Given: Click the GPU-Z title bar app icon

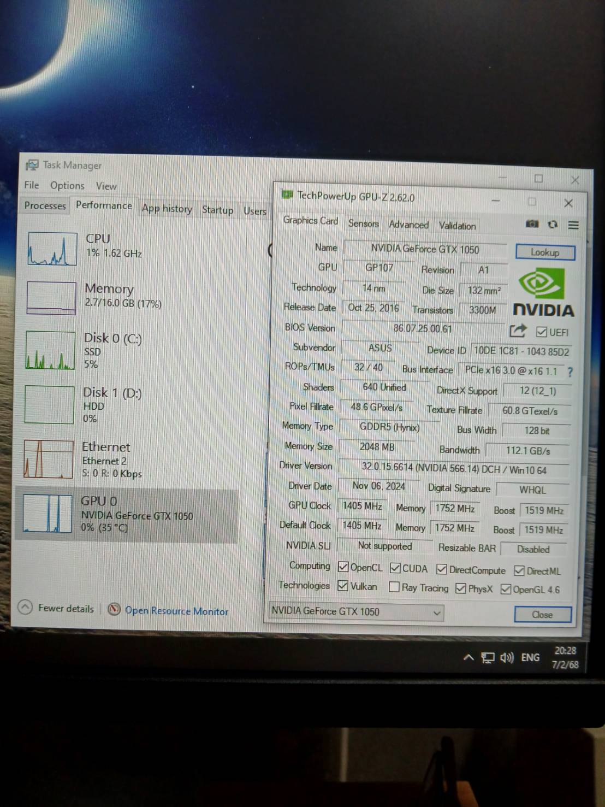Looking at the screenshot, I should (x=286, y=195).
